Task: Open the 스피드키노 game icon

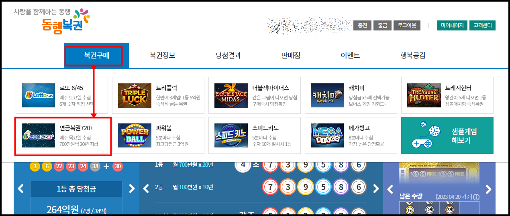Action: (x=231, y=135)
